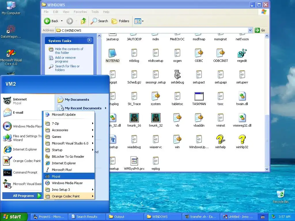Open Microsoft Visual C++ 6.0 desktop shortcut
Screen dimensions: 295x221
(11, 57)
